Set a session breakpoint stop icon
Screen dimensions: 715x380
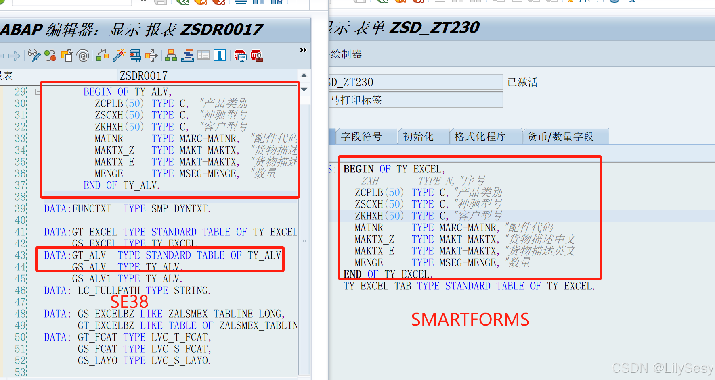(x=241, y=56)
